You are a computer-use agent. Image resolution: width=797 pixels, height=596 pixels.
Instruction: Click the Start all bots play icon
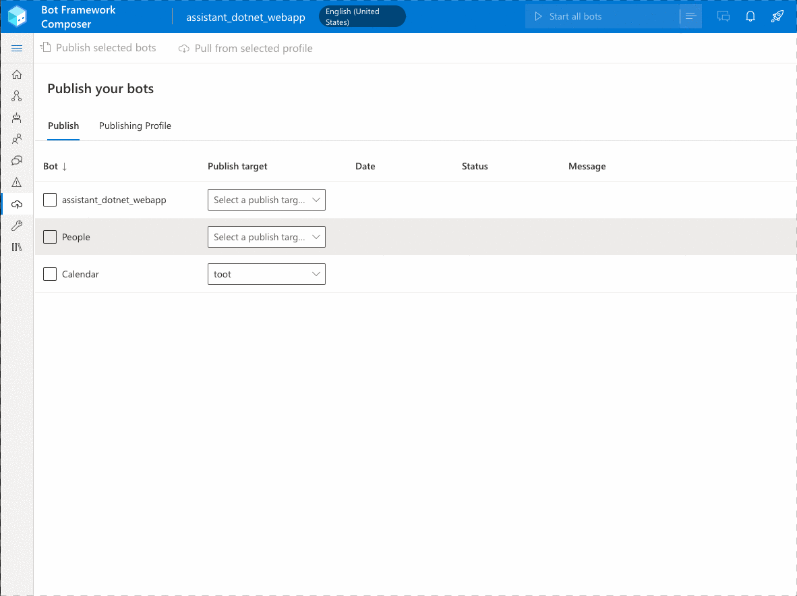point(538,17)
